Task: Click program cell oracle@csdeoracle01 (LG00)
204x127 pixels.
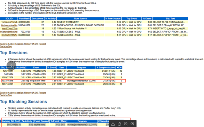Action: (x=81, y=81)
